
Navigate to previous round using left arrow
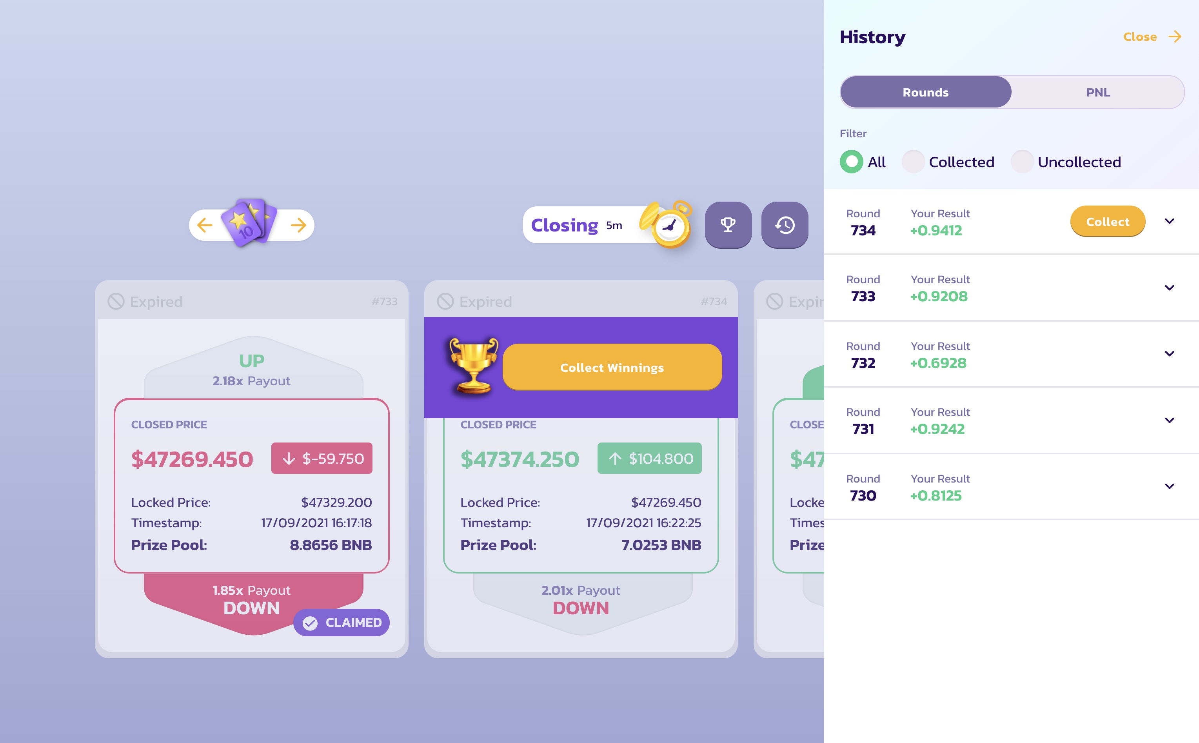[x=204, y=226]
